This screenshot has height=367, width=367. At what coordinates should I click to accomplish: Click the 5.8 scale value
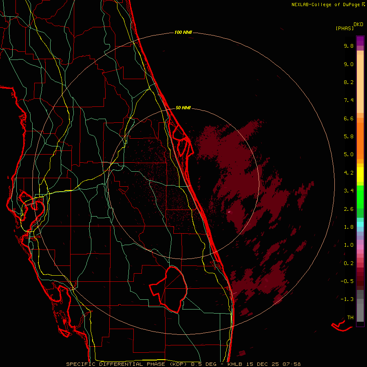(349, 137)
